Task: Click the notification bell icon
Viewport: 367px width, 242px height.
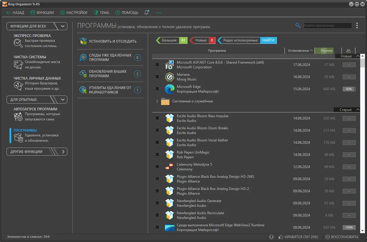Action: [x=147, y=12]
